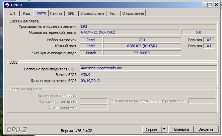Click the chipset revision A3
Image resolution: width=222 pixels, height=136 pixels.
pyautogui.click(x=209, y=40)
